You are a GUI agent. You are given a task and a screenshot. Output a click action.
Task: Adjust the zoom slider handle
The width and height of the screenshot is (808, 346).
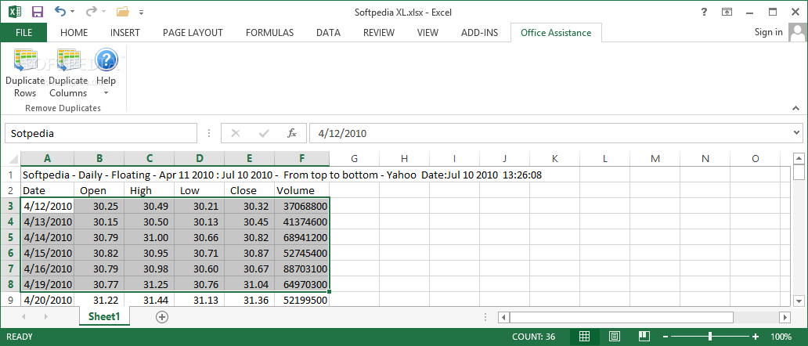(x=711, y=337)
